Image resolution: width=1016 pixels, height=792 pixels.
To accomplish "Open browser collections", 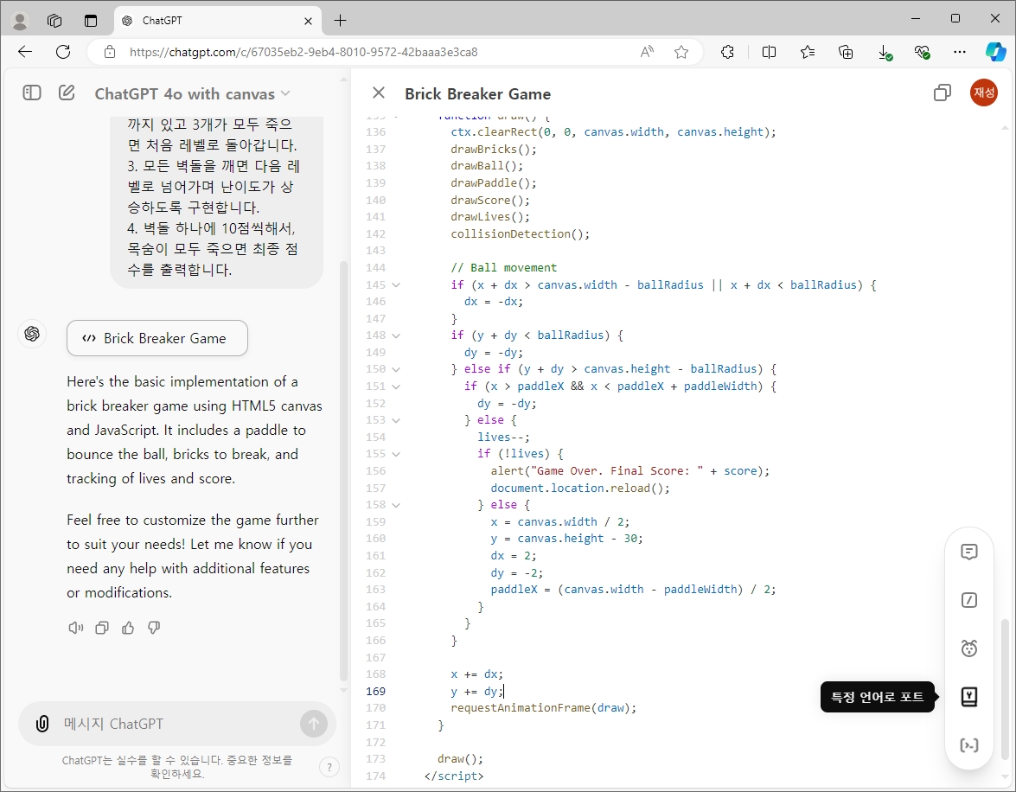I will [846, 52].
